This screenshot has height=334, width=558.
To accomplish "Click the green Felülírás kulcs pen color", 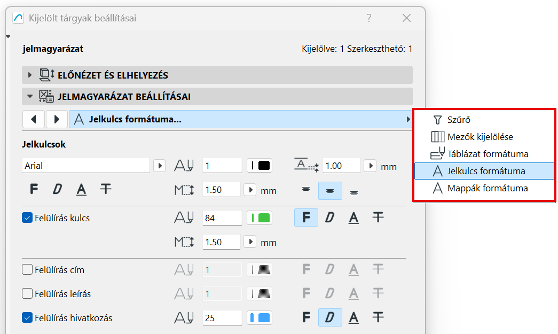I will tap(260, 218).
